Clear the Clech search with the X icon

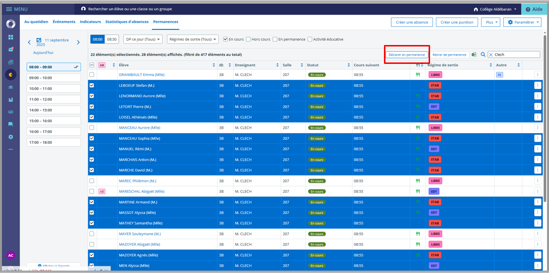coord(491,55)
